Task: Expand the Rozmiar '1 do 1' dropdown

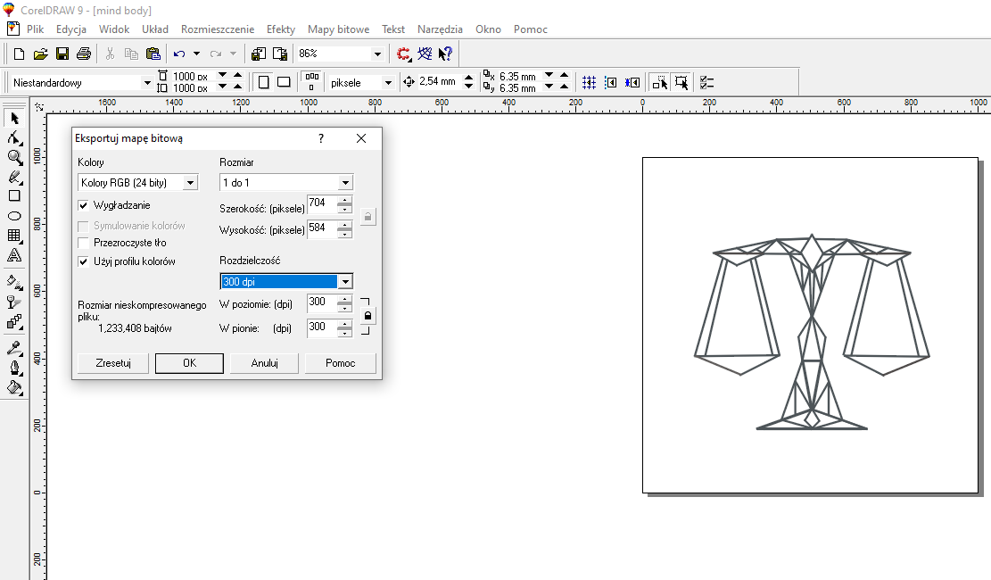Action: [x=345, y=183]
